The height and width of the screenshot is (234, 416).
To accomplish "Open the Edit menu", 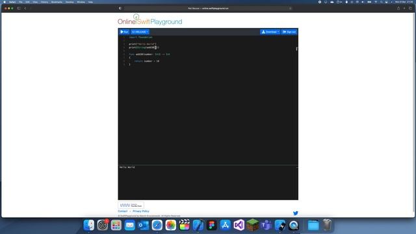I will [27, 2].
